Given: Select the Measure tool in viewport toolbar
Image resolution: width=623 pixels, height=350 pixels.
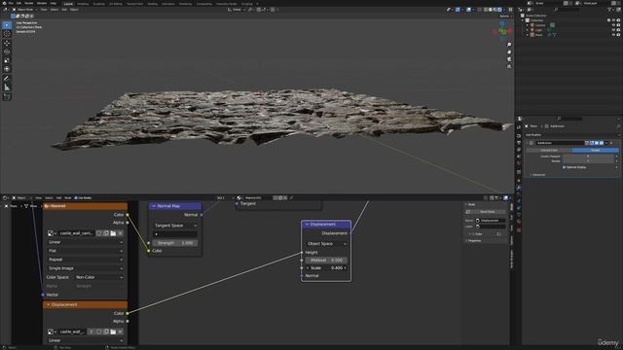Looking at the screenshot, I should (7, 87).
